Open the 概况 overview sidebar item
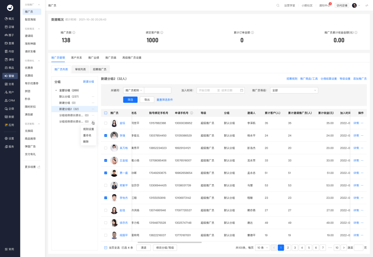 pos(10,19)
